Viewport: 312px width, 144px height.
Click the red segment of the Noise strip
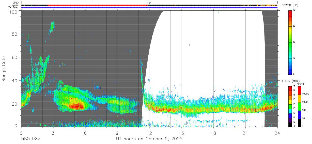[98, 5]
